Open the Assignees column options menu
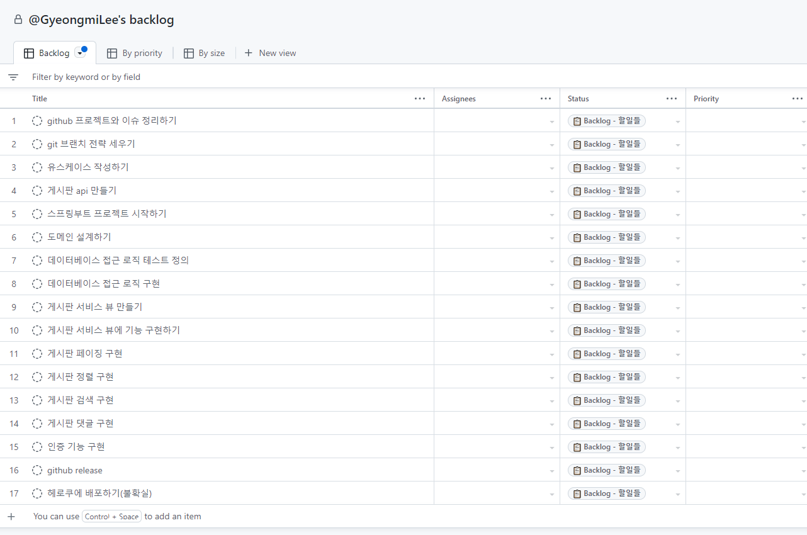 (x=546, y=99)
